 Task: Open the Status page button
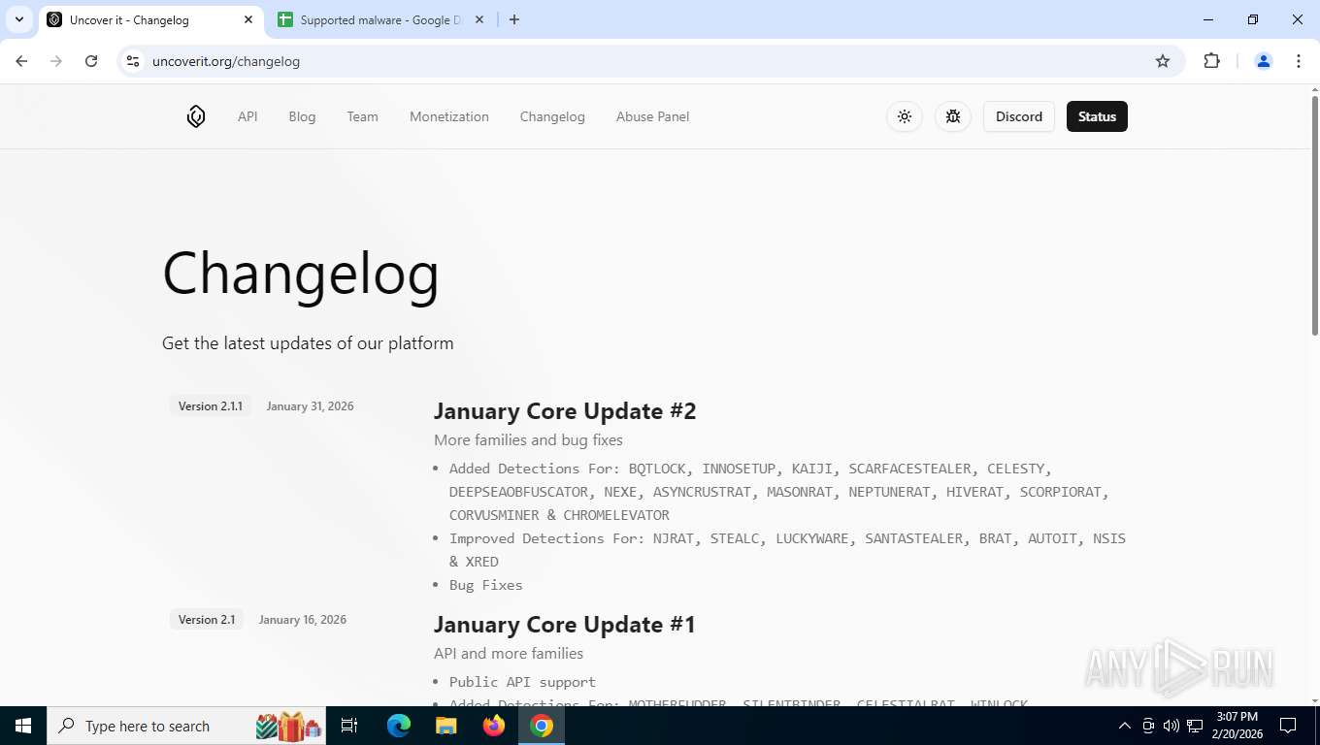point(1097,116)
